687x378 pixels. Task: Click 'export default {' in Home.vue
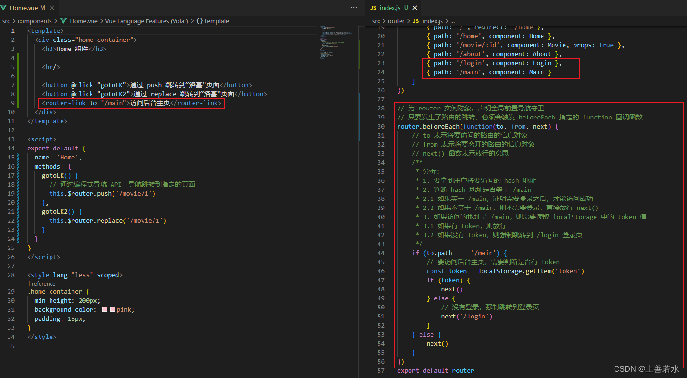[x=56, y=148]
